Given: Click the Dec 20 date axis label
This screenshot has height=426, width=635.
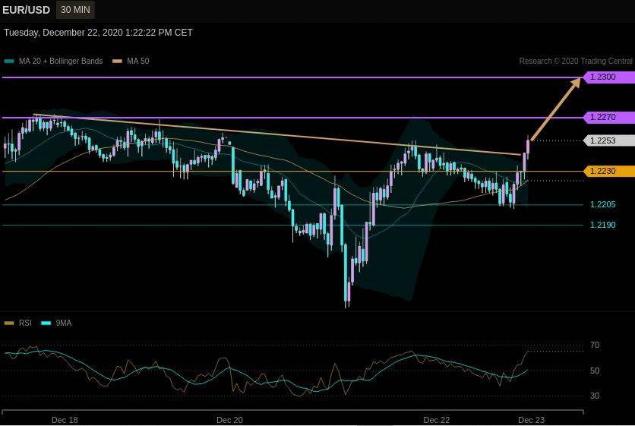Looking at the screenshot, I should 229,420.
